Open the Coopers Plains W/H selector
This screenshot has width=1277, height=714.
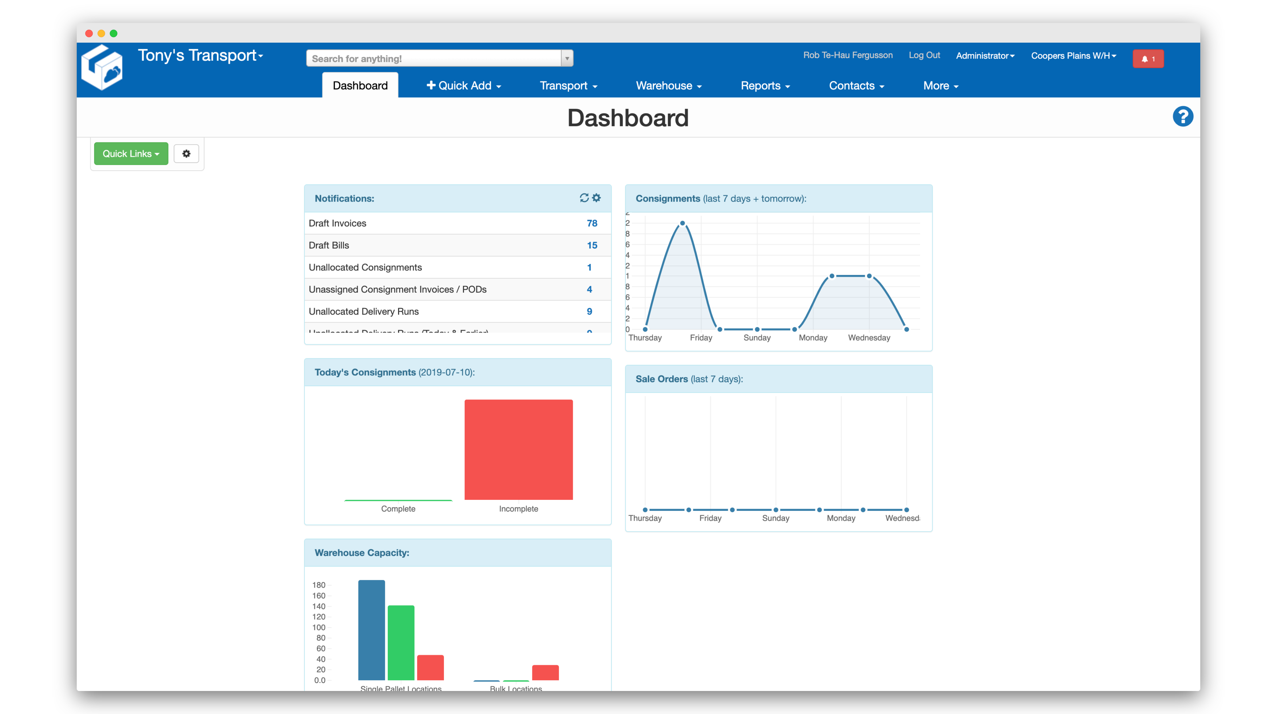click(x=1073, y=56)
